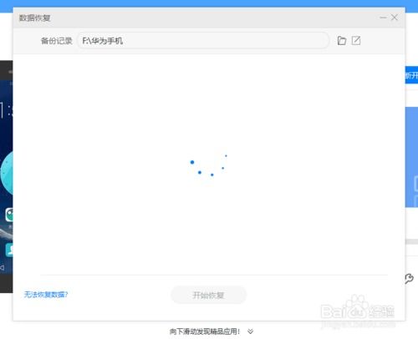Click the 断开 button in the background window

411,75
